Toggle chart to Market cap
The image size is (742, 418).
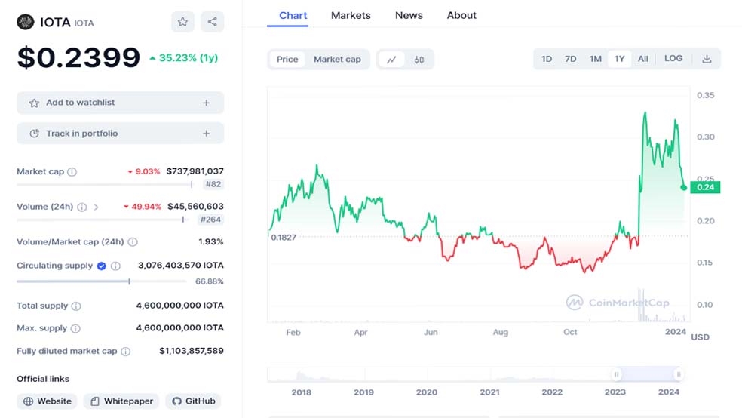pos(337,60)
